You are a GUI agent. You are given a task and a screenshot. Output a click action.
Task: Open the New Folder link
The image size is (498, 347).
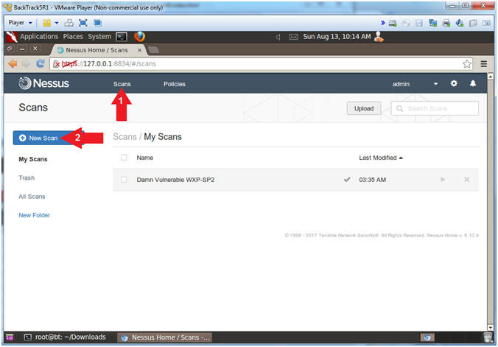click(34, 215)
